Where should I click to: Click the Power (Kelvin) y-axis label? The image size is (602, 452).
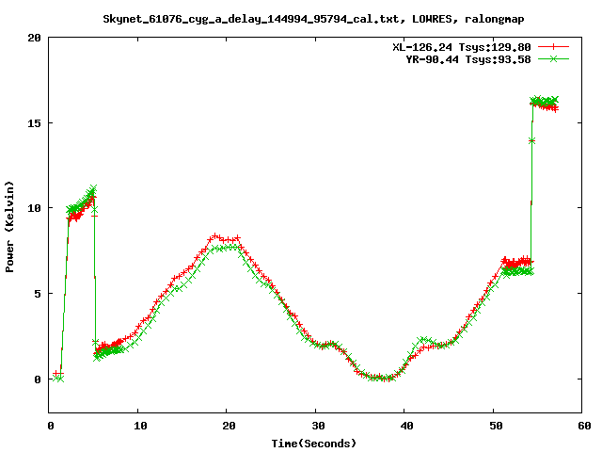(9, 227)
